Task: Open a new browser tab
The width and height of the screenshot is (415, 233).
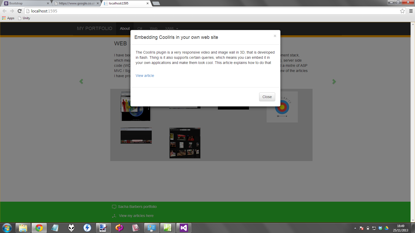Action: [156, 3]
